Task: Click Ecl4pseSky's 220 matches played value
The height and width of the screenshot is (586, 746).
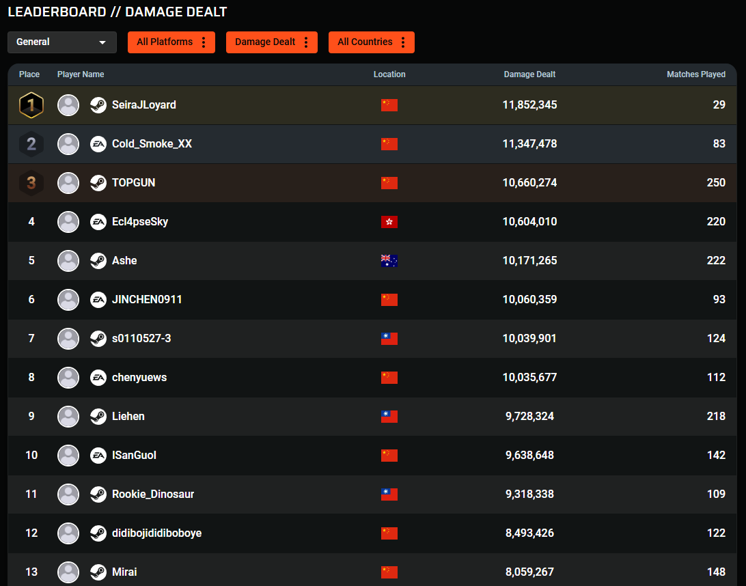Action: [716, 222]
